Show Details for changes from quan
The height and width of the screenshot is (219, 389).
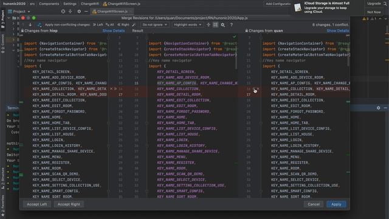[x=338, y=31]
